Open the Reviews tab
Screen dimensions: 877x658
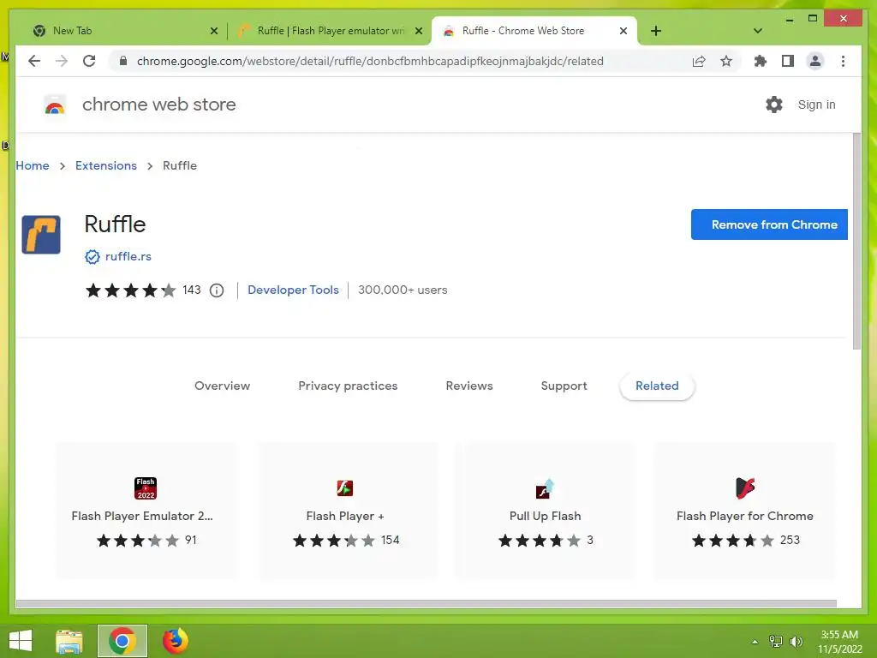click(x=469, y=386)
